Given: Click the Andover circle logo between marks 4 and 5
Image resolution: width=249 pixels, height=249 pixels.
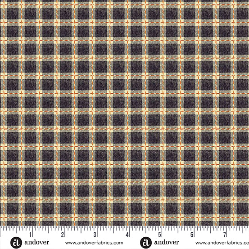Looking at the screenshot, I should [x=146, y=243].
